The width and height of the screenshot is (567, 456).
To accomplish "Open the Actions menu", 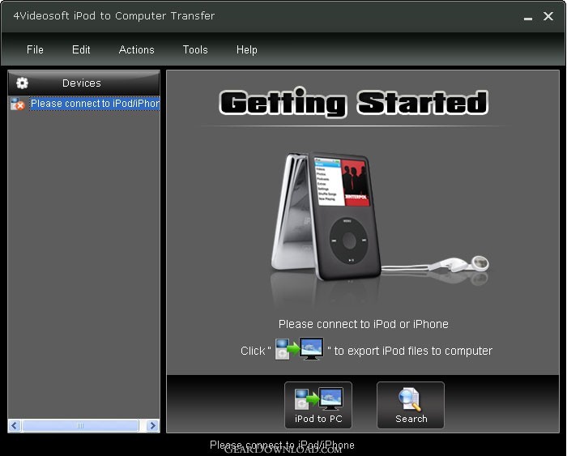I will click(136, 49).
